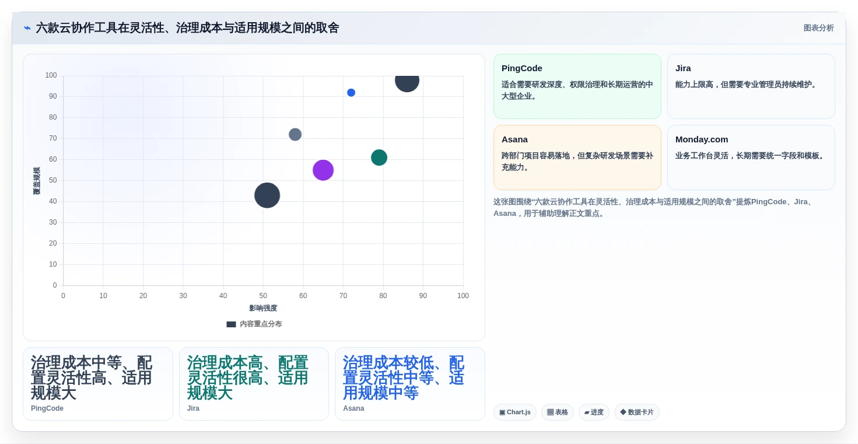Image resolution: width=858 pixels, height=444 pixels.
Task: Open the PingCode description card
Action: point(577,86)
